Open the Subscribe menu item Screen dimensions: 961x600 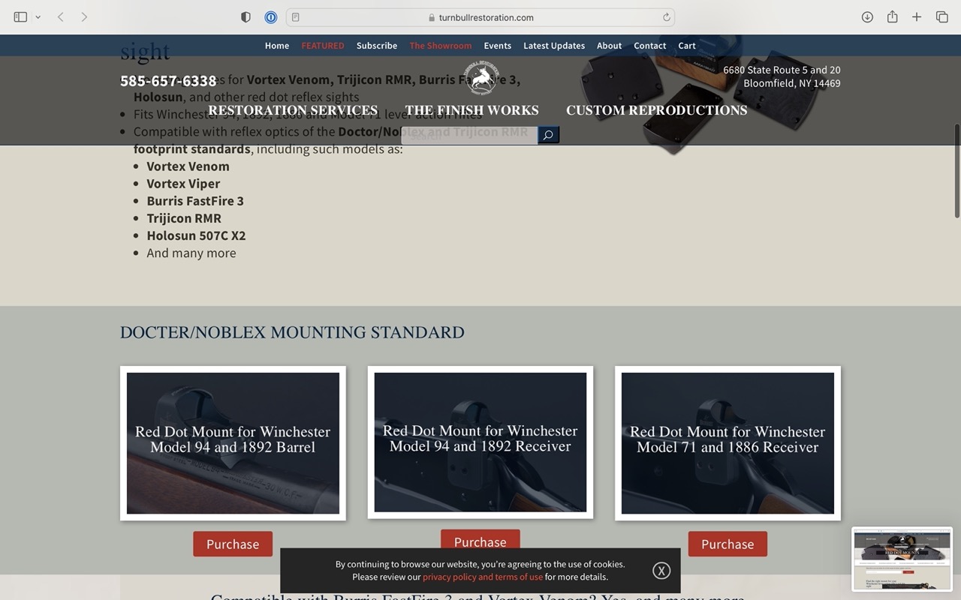[x=377, y=46]
